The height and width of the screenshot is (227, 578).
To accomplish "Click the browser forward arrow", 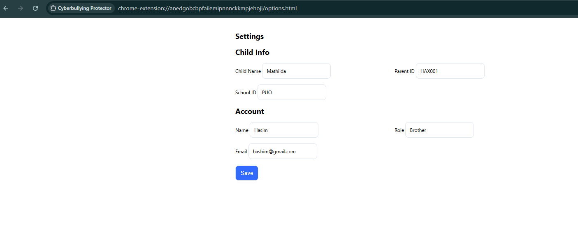I will click(21, 8).
